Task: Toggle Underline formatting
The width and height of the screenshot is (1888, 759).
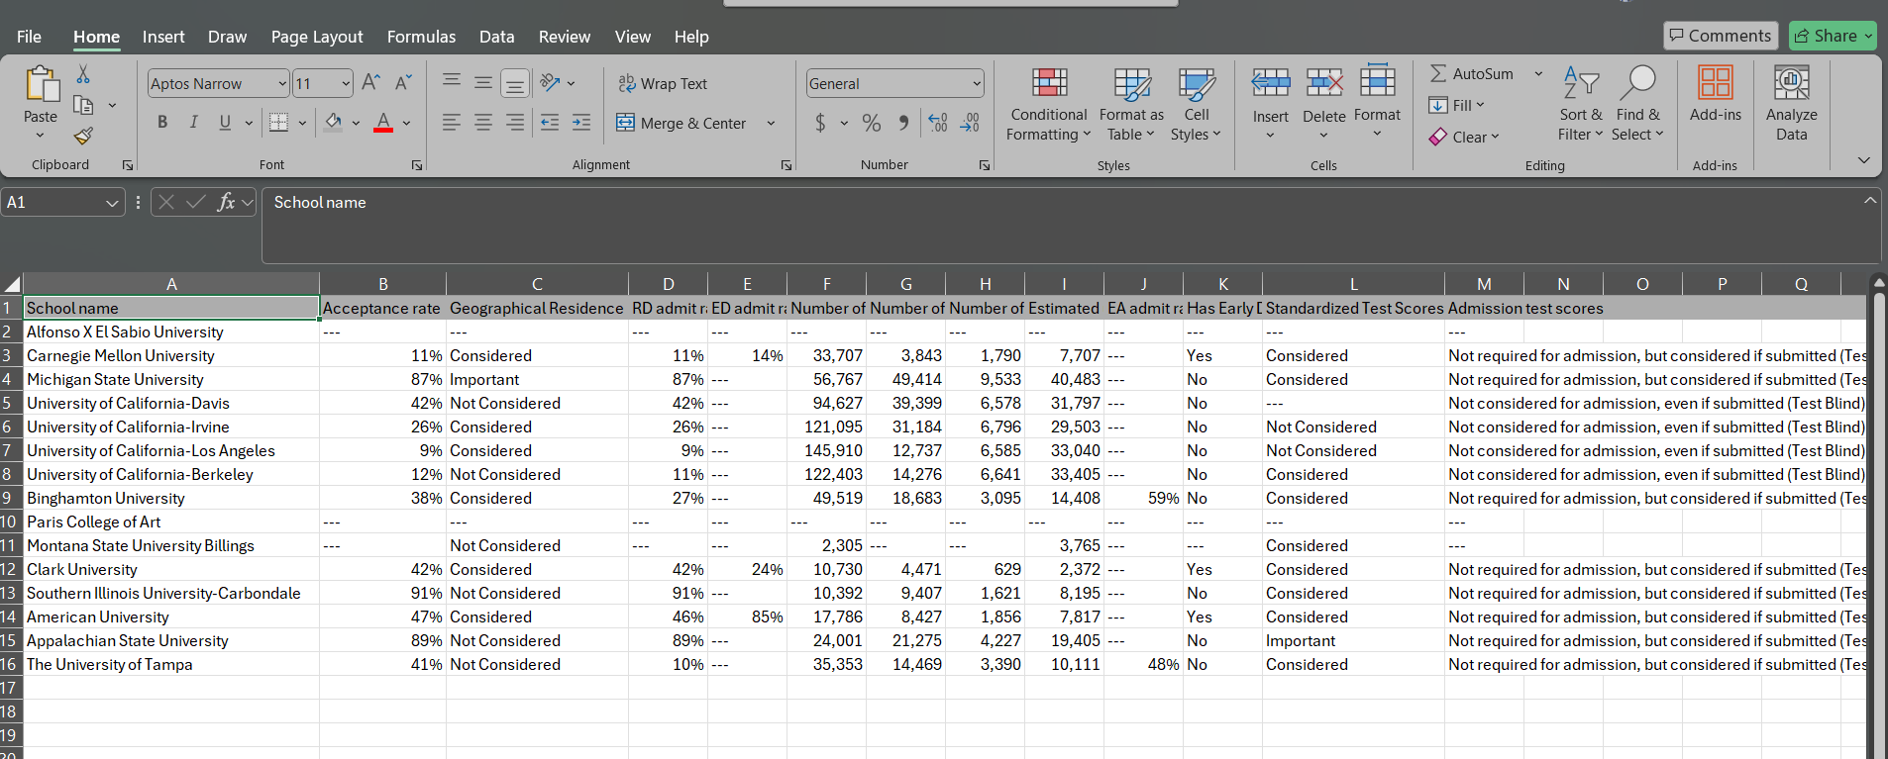Action: tap(226, 123)
